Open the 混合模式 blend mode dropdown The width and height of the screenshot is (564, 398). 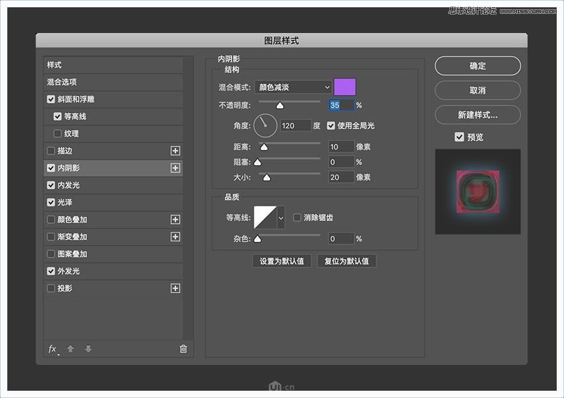click(293, 87)
